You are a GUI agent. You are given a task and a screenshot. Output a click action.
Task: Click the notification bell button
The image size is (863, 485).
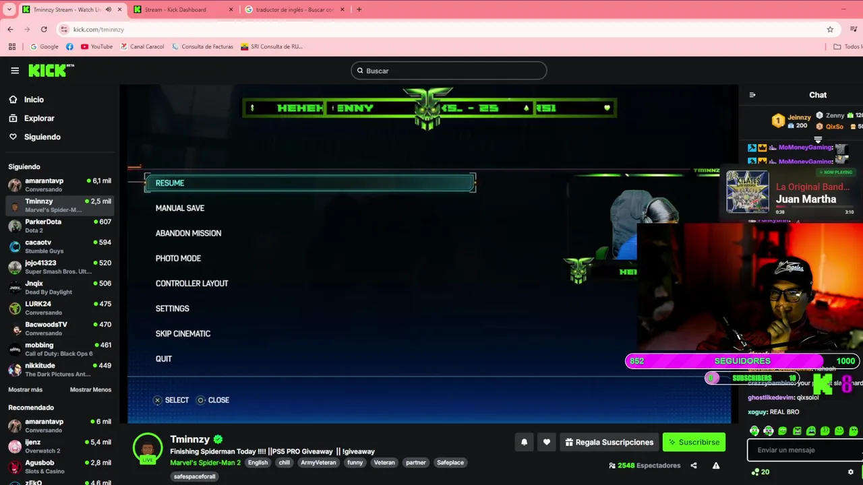525,443
